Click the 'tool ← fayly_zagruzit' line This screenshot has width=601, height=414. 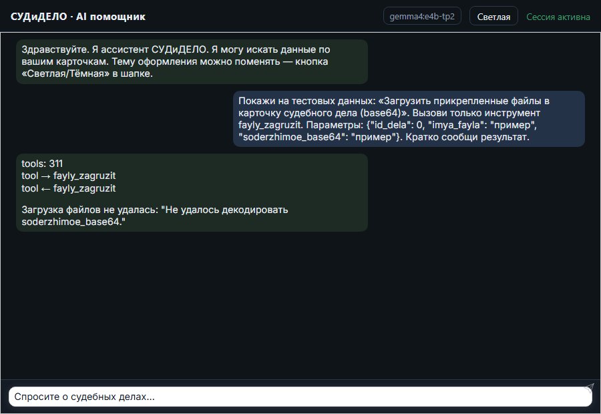click(68, 188)
